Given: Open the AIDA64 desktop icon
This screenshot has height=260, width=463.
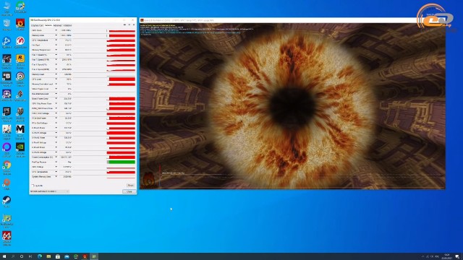Looking at the screenshot, I should (7, 238).
